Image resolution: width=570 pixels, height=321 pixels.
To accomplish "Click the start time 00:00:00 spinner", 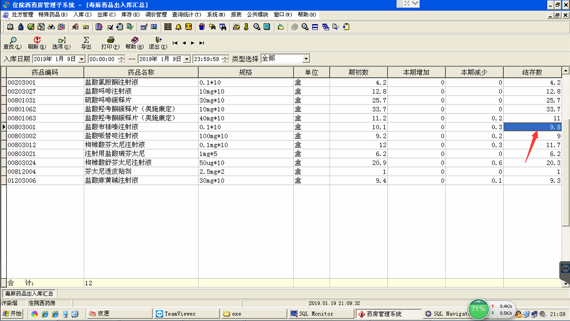I will [x=121, y=59].
